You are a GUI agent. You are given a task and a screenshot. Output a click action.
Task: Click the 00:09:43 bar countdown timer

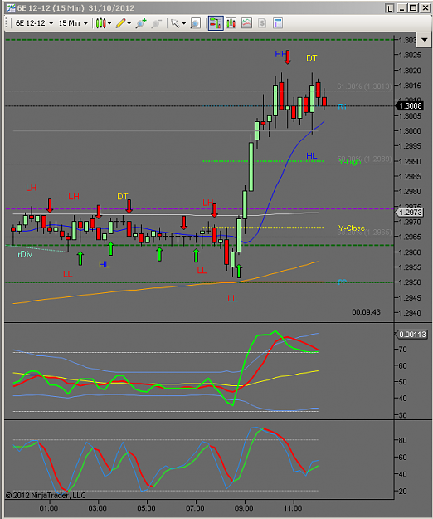(367, 312)
